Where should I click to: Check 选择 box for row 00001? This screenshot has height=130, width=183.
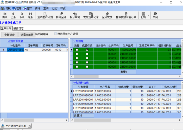click(77, 50)
